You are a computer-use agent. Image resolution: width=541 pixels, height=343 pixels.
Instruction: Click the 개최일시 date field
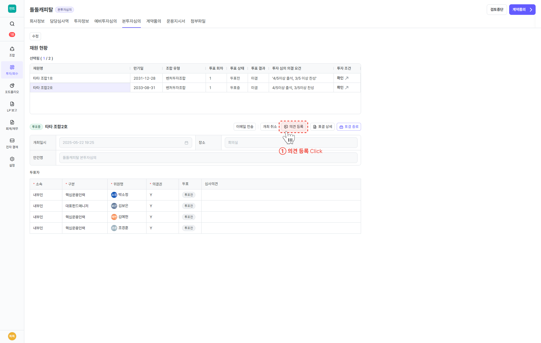pyautogui.click(x=125, y=142)
